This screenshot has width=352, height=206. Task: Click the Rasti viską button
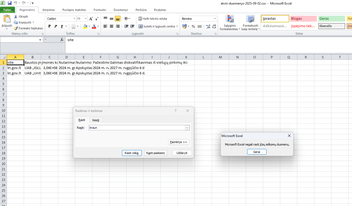[x=131, y=153]
